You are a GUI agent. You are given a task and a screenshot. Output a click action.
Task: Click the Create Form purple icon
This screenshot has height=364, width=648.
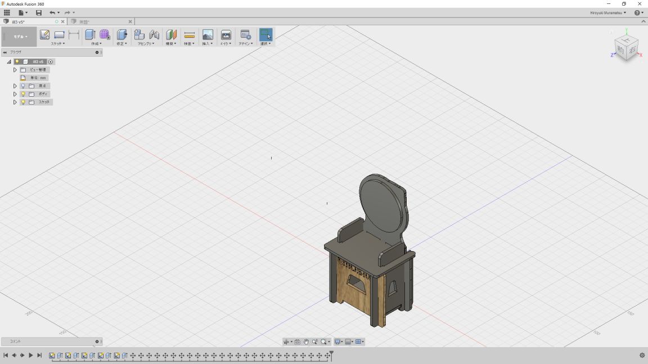[105, 35]
